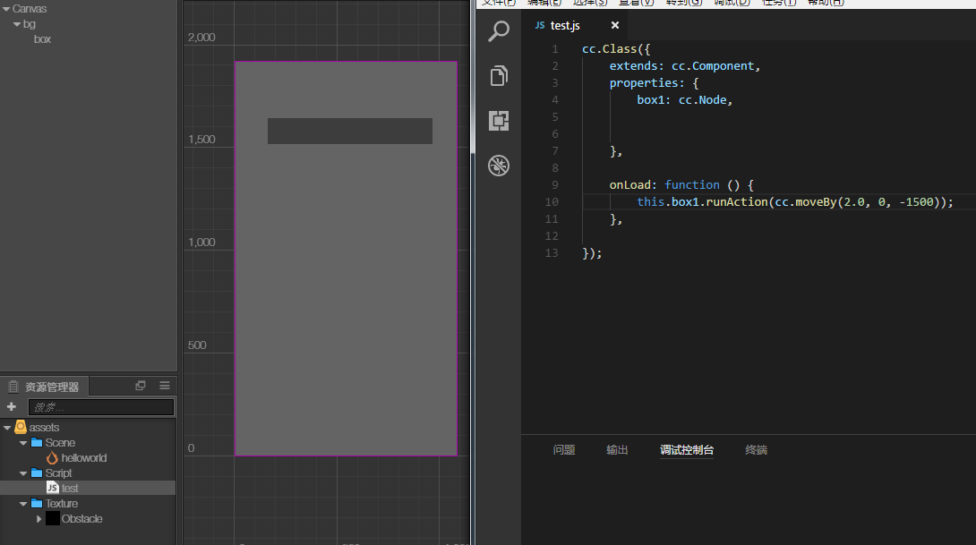
Task: Switch to the test.js editor tab
Action: tap(576, 26)
